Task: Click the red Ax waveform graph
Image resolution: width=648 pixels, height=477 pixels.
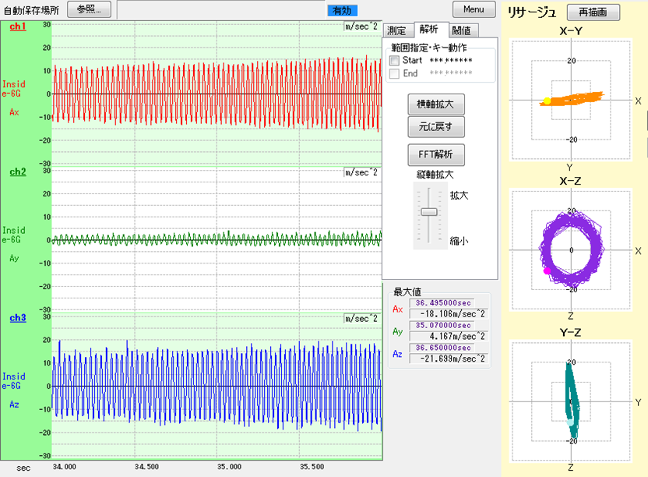Action: click(217, 94)
